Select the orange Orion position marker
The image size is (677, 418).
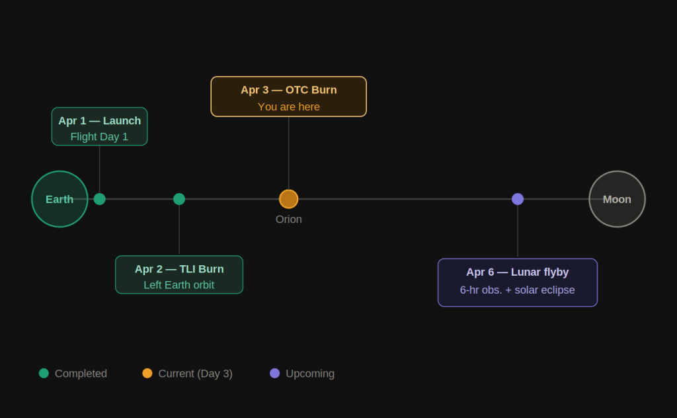(x=289, y=199)
